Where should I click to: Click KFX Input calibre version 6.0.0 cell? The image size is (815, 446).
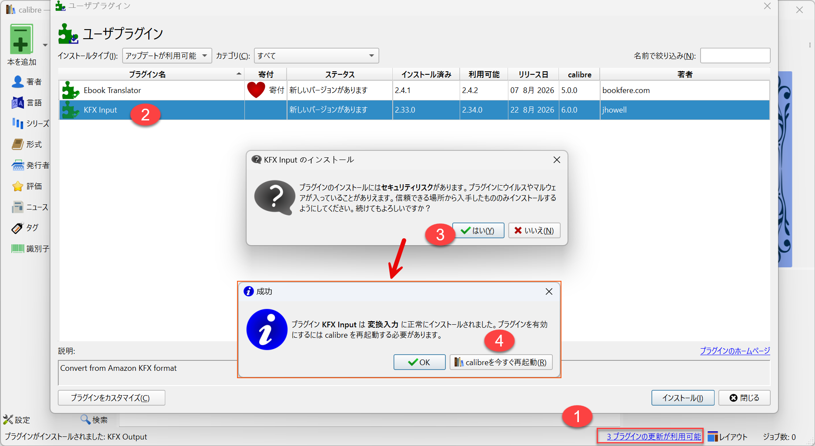pyautogui.click(x=579, y=110)
